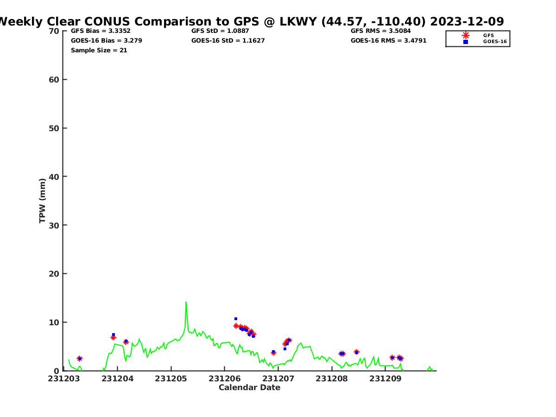Click the red GFS asterisk in legend
Image resolution: width=556 pixels, height=417 pixels.
coord(465,35)
